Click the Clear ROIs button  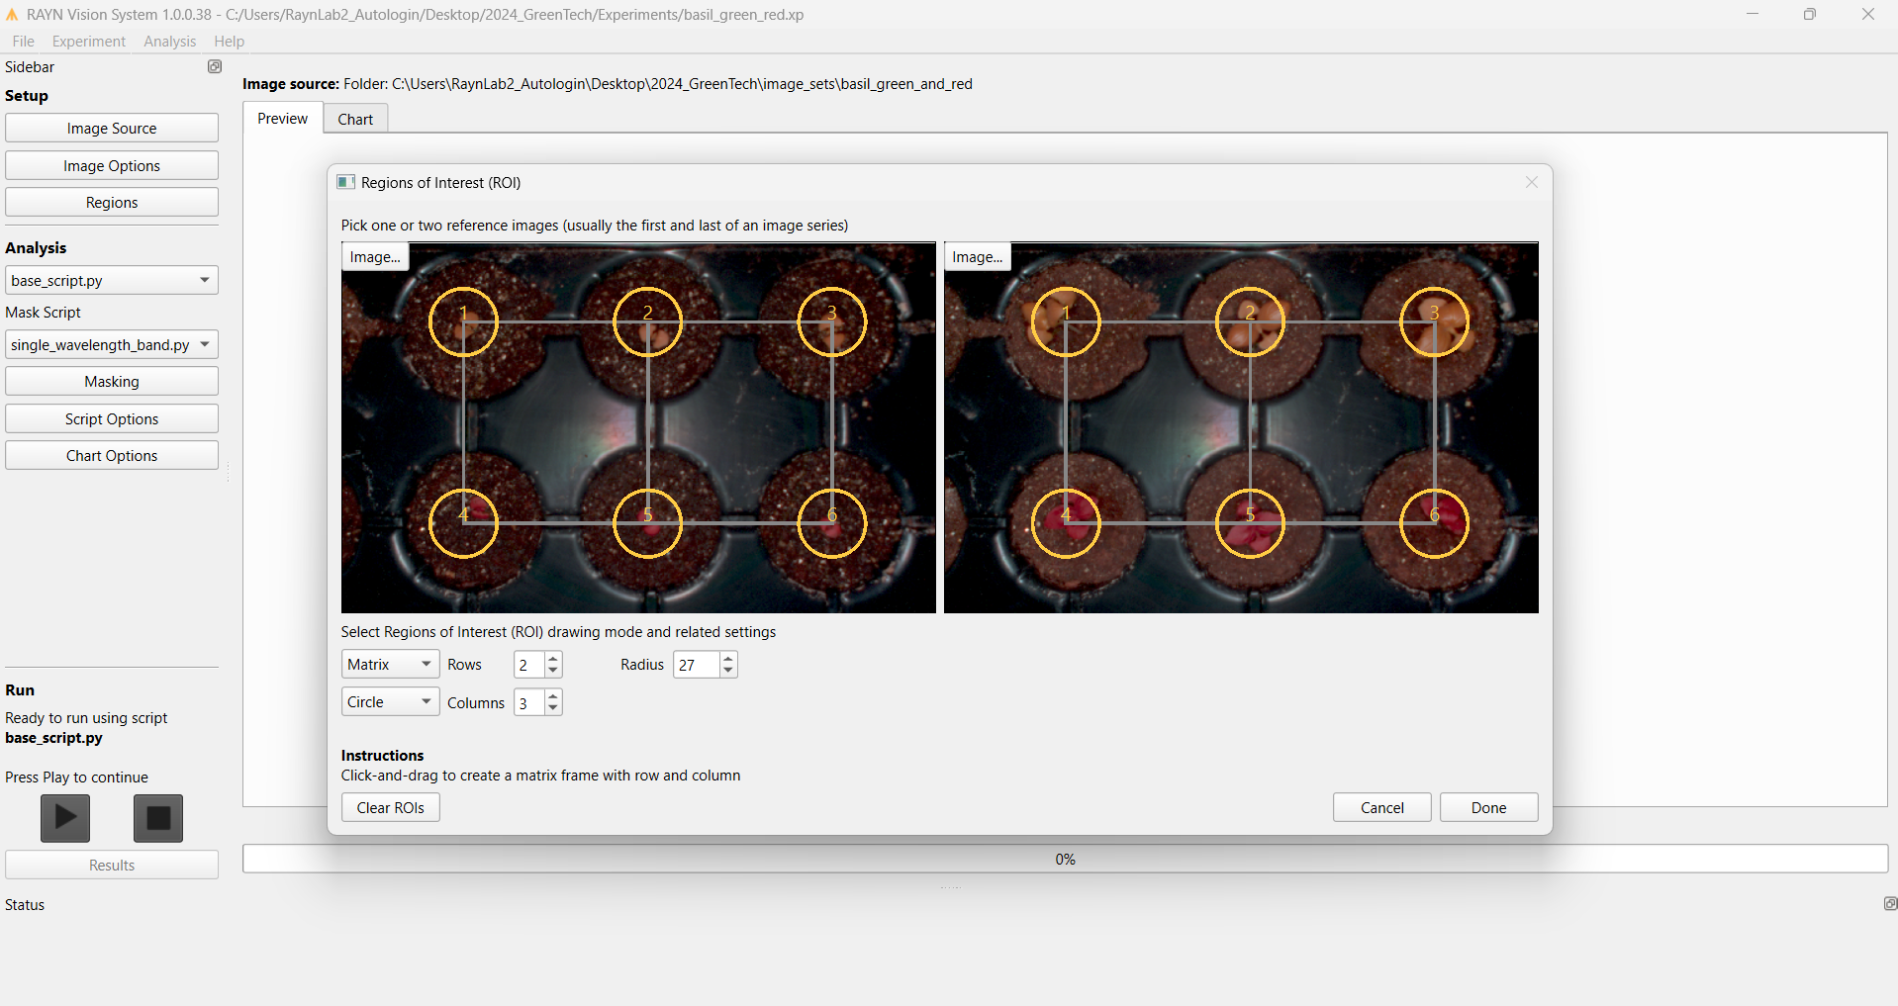(390, 807)
